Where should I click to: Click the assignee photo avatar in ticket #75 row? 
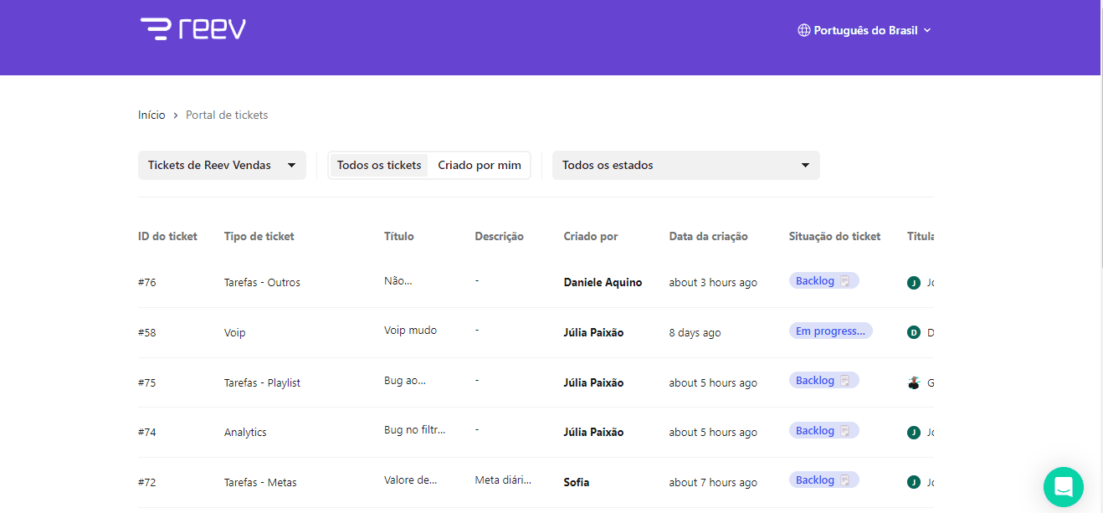pos(914,382)
